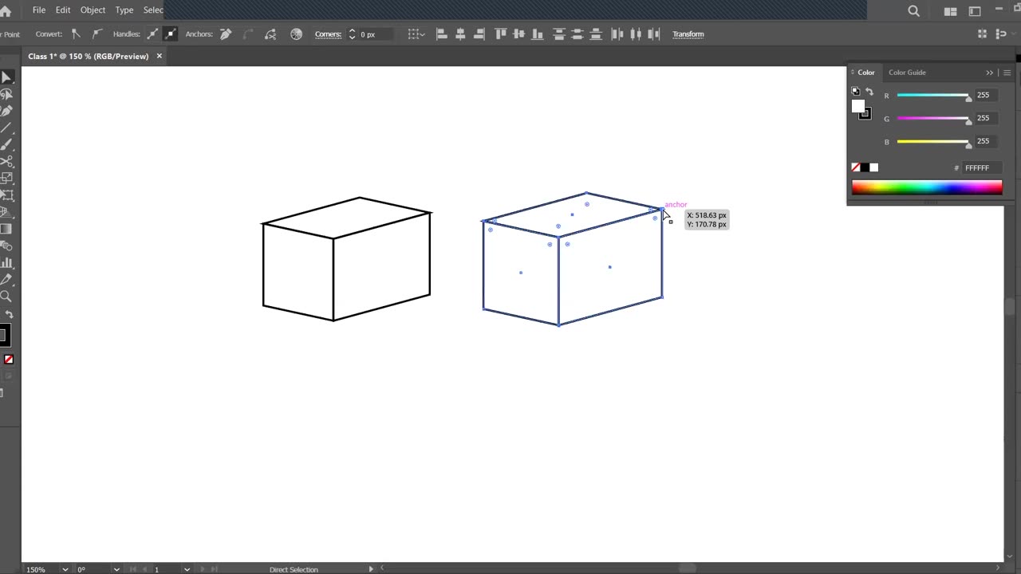Open the Transform panel link
Screen dimensions: 1021x574
click(x=688, y=34)
